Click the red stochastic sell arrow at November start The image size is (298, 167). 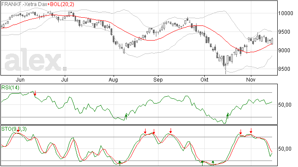click(x=251, y=131)
